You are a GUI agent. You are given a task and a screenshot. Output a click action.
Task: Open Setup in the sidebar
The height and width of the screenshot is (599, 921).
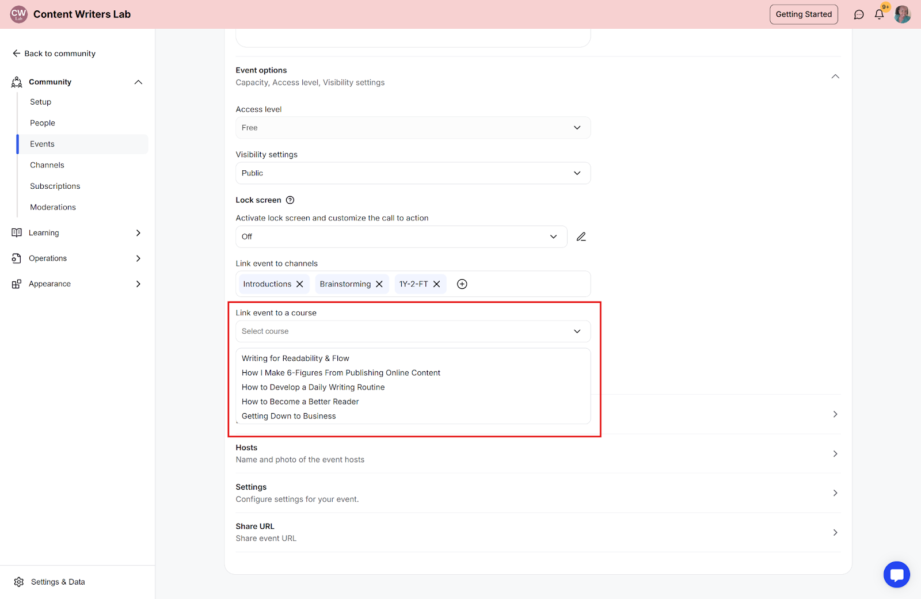(x=41, y=102)
